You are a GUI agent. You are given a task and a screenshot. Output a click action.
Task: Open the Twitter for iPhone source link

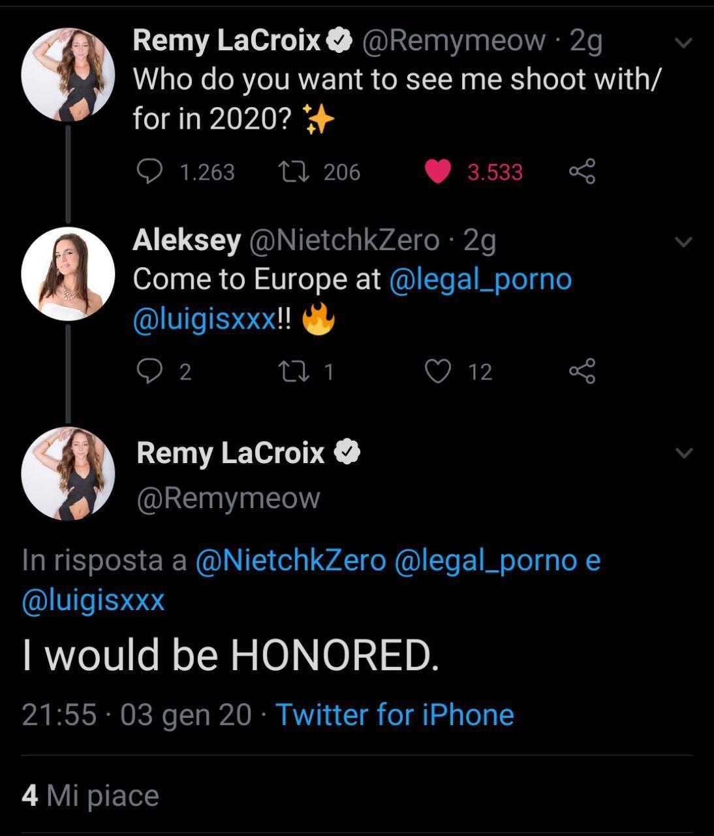tap(395, 715)
